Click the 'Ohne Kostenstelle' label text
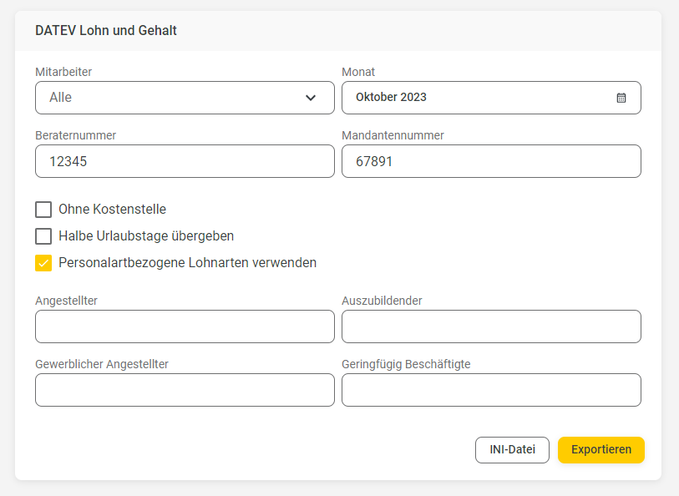 (112, 210)
